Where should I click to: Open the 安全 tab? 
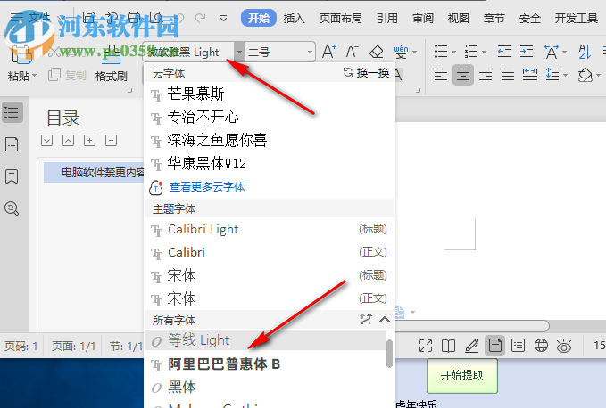point(529,18)
